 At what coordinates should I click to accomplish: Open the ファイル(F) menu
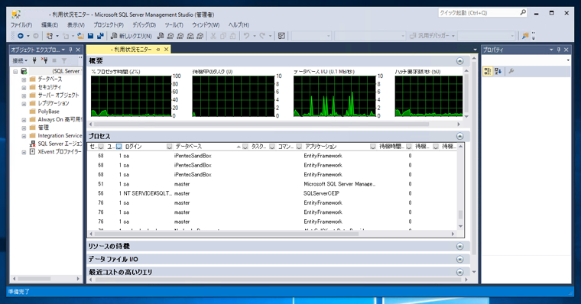point(21,24)
